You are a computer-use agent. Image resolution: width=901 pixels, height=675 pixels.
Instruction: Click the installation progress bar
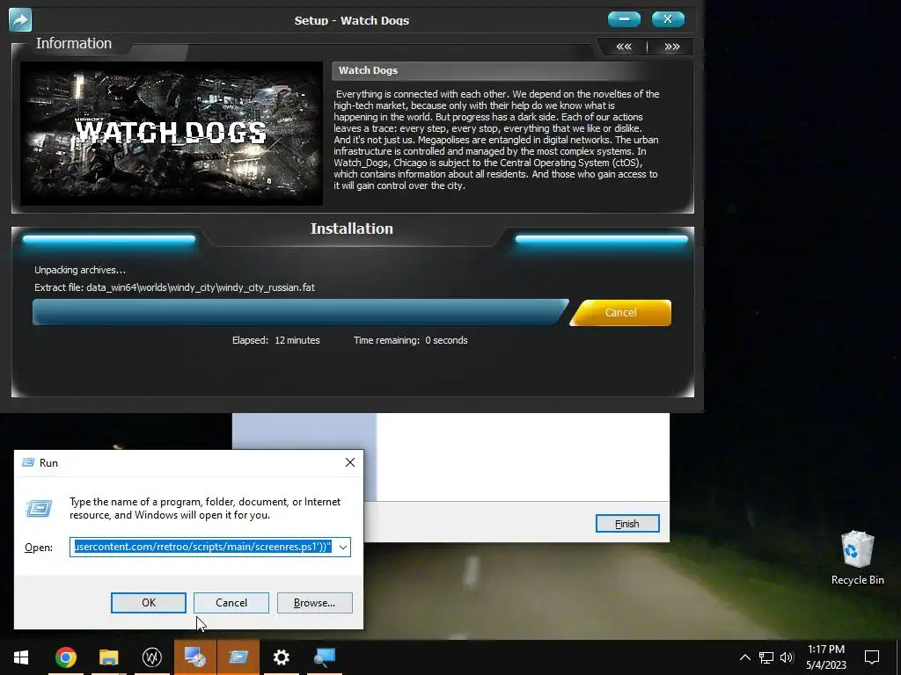click(300, 312)
